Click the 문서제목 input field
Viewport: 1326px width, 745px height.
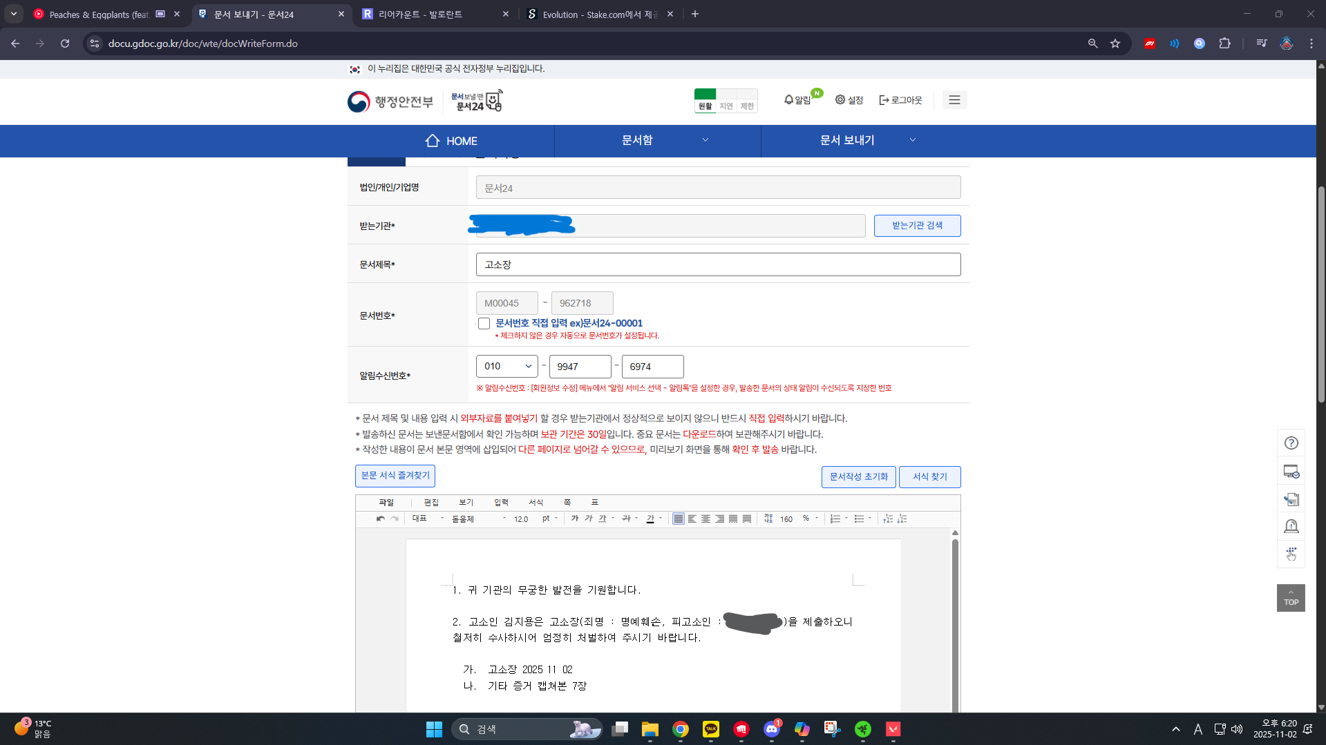(718, 264)
